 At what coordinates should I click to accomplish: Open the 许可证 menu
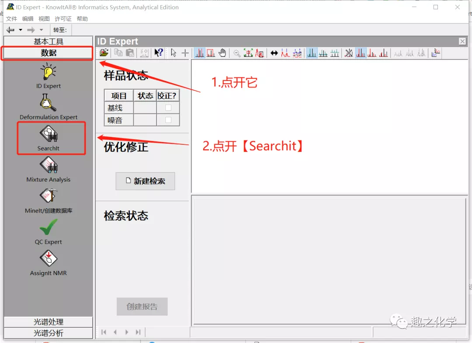(x=63, y=19)
